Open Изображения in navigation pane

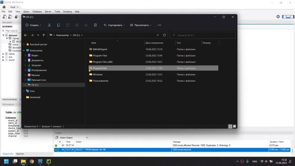click(x=39, y=70)
